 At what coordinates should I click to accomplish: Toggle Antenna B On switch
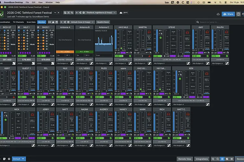pos(80,55)
